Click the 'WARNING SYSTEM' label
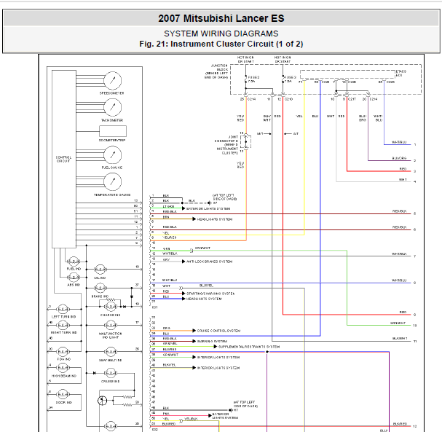442x432 pixels. (212, 341)
